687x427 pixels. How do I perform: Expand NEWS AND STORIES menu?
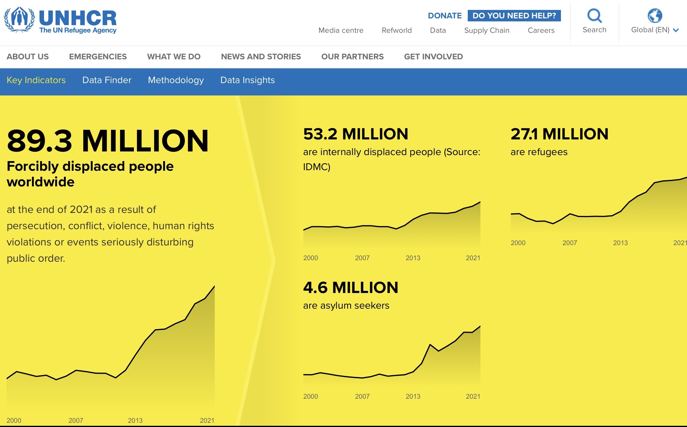tap(261, 57)
